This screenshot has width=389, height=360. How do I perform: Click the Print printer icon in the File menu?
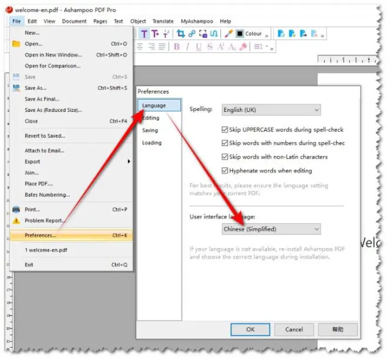(16, 210)
